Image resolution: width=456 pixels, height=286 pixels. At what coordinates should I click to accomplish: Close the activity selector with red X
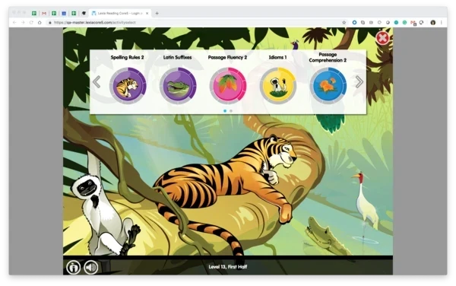[x=382, y=38]
